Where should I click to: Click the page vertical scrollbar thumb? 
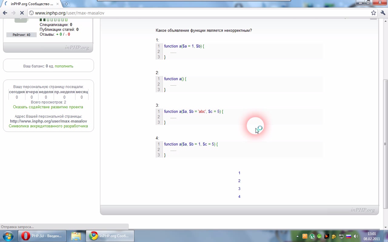click(x=385, y=144)
